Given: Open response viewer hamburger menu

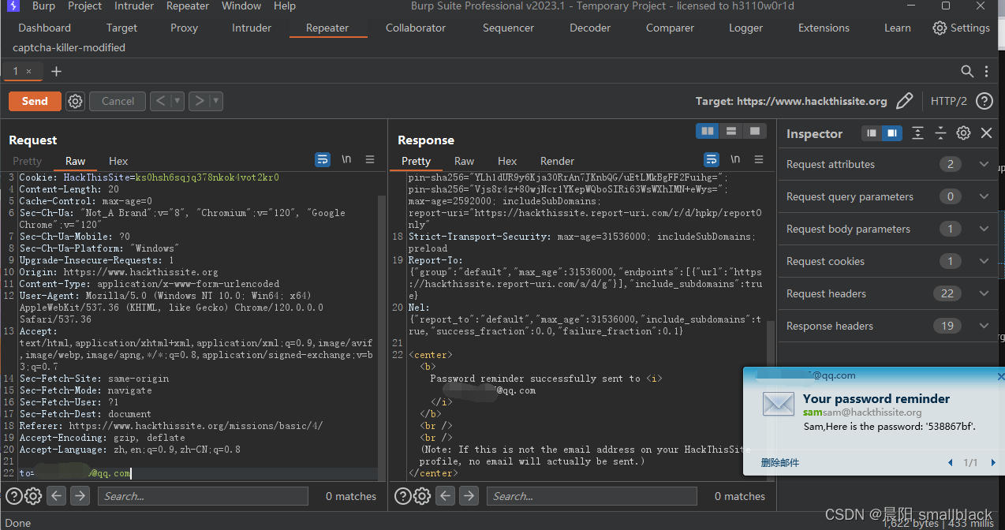Looking at the screenshot, I should click(x=759, y=159).
